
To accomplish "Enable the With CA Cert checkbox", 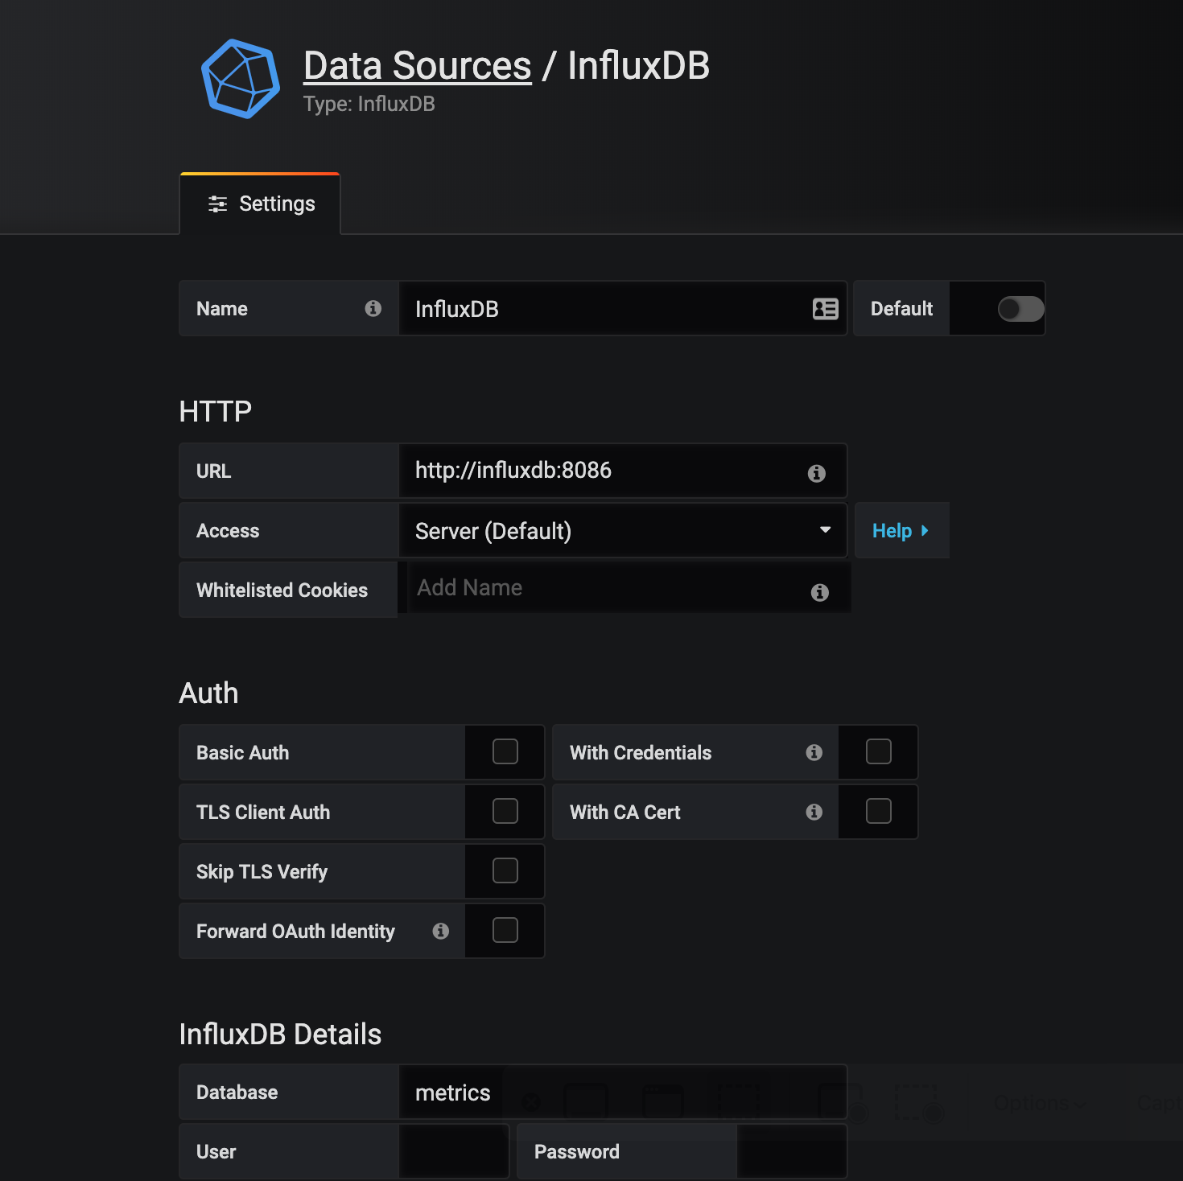I will coord(879,811).
